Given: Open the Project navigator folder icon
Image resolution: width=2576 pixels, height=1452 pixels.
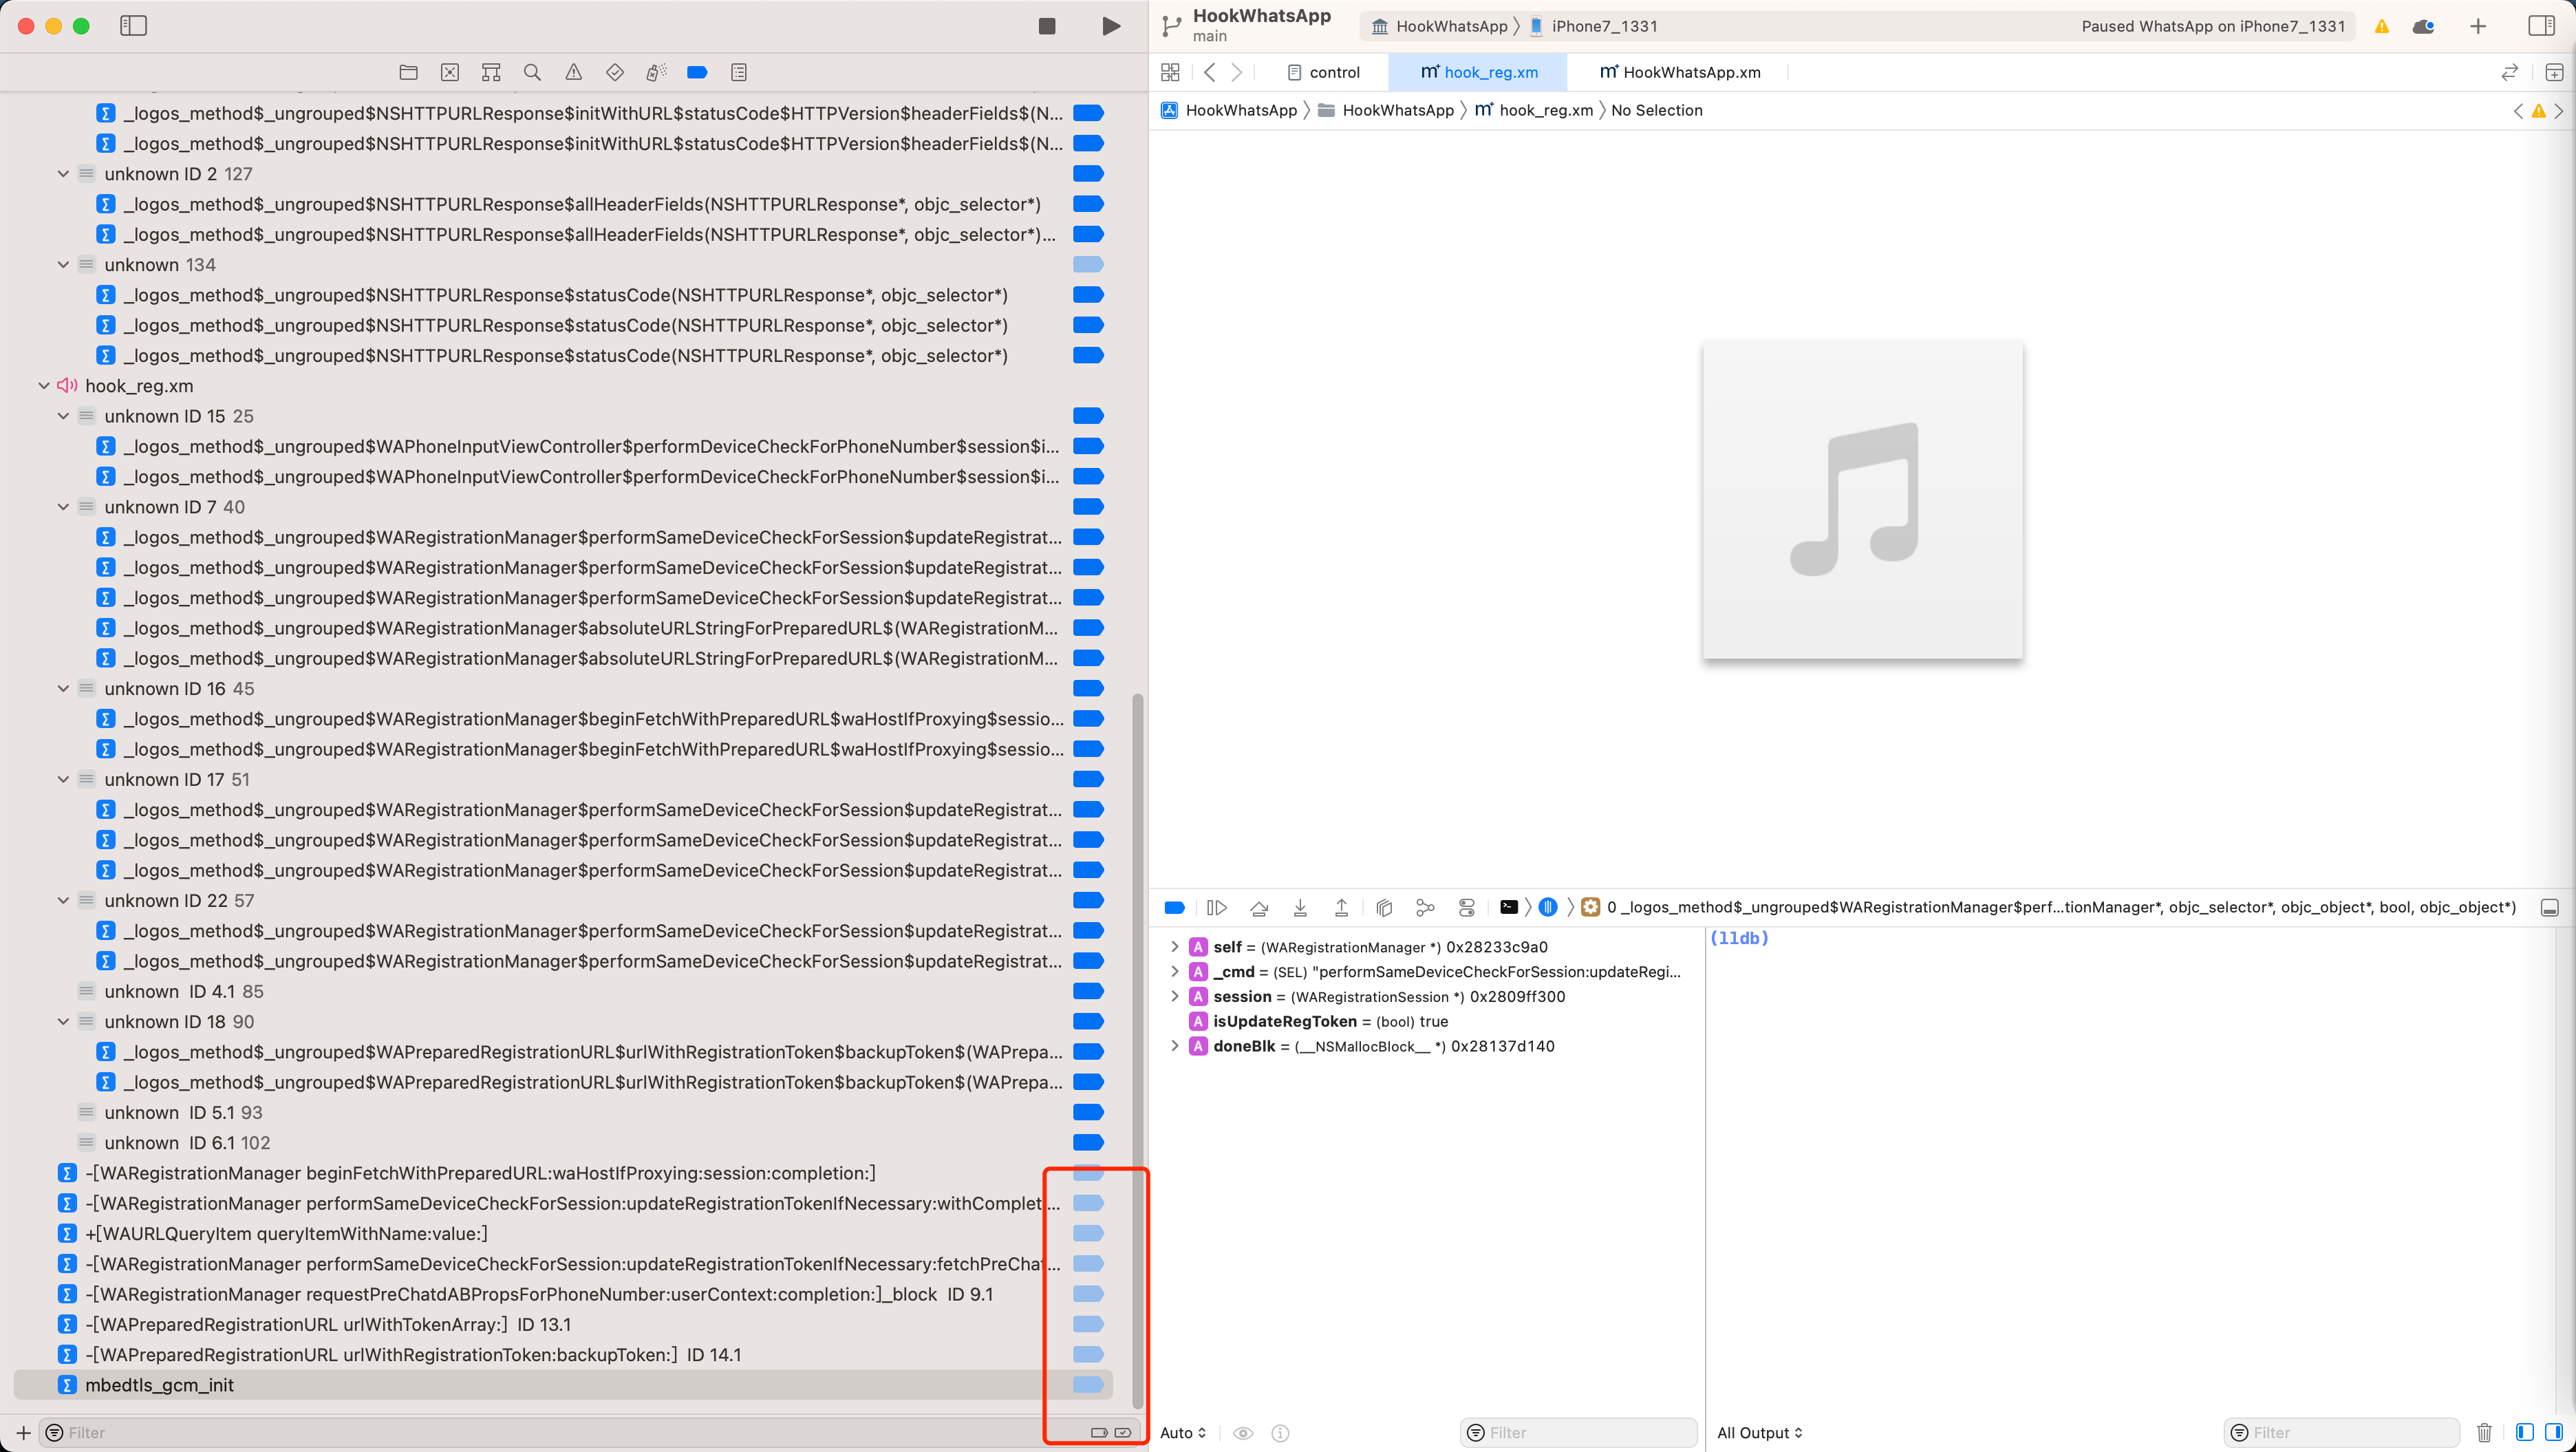Looking at the screenshot, I should [x=408, y=72].
